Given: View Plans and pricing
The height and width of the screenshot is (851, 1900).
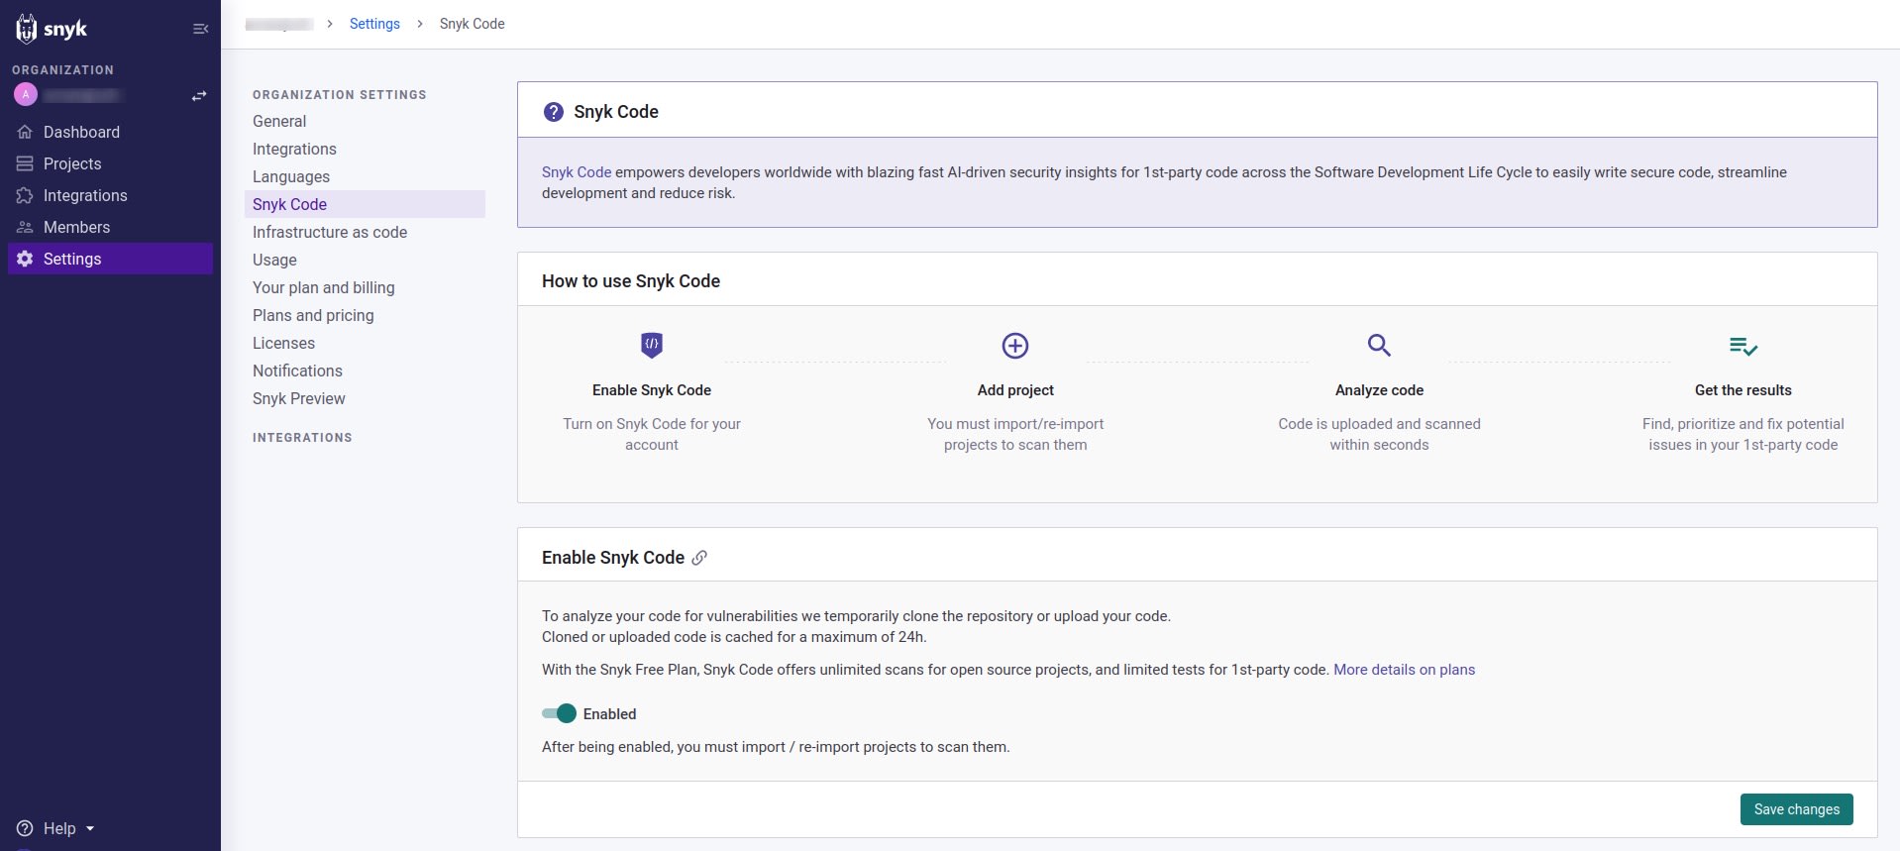Looking at the screenshot, I should [x=313, y=315].
